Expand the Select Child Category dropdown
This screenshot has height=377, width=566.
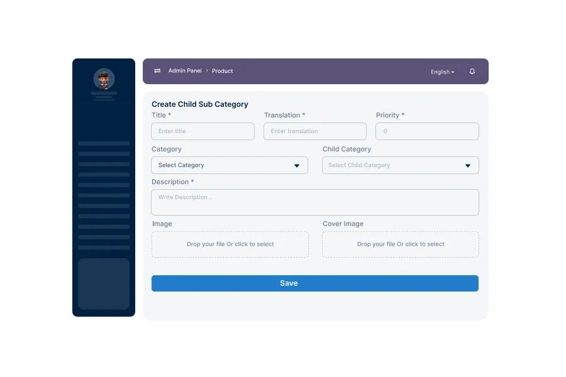(x=401, y=165)
